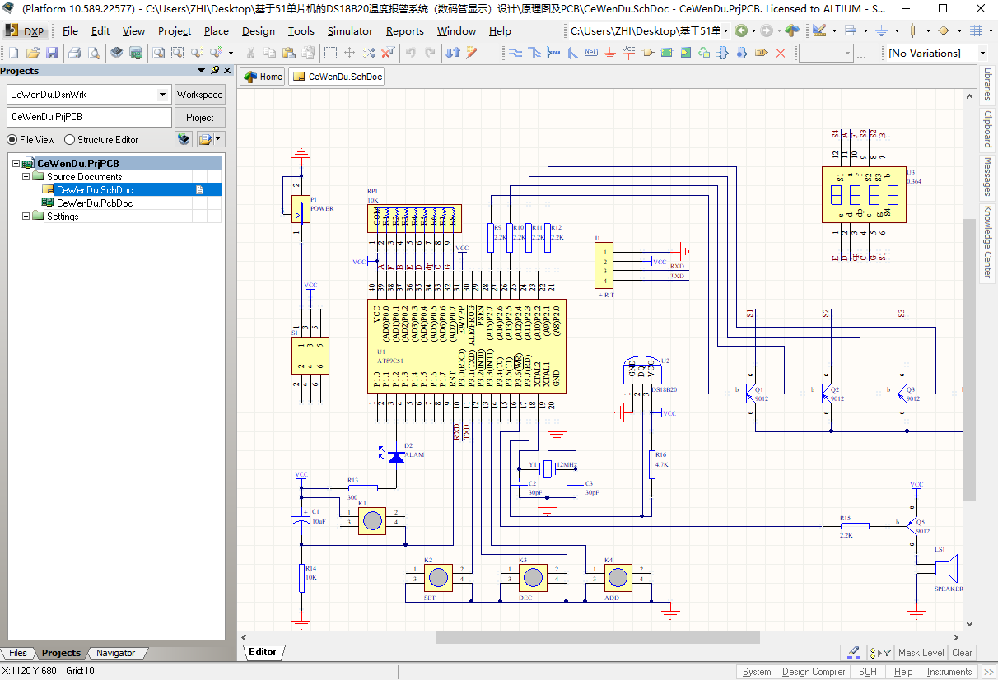This screenshot has height=680, width=998.
Task: Click the Select Inside Area dashed-rectangle icon
Action: coord(330,53)
